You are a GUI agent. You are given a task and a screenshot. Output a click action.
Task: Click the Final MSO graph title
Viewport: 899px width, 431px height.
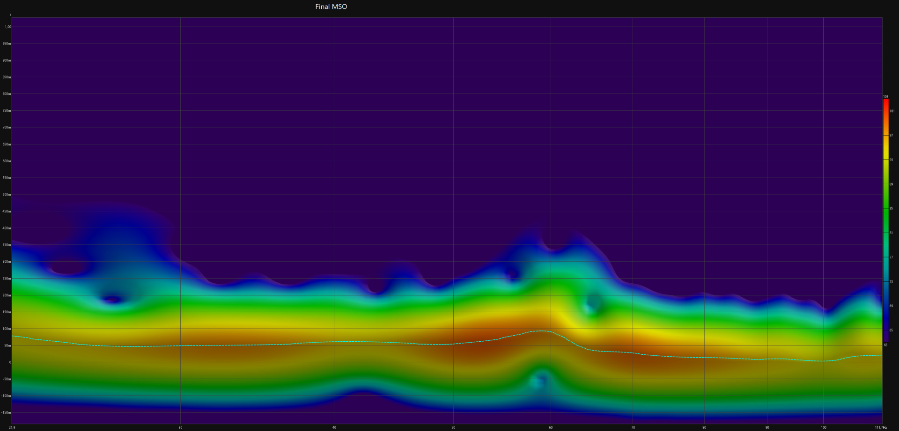(331, 7)
